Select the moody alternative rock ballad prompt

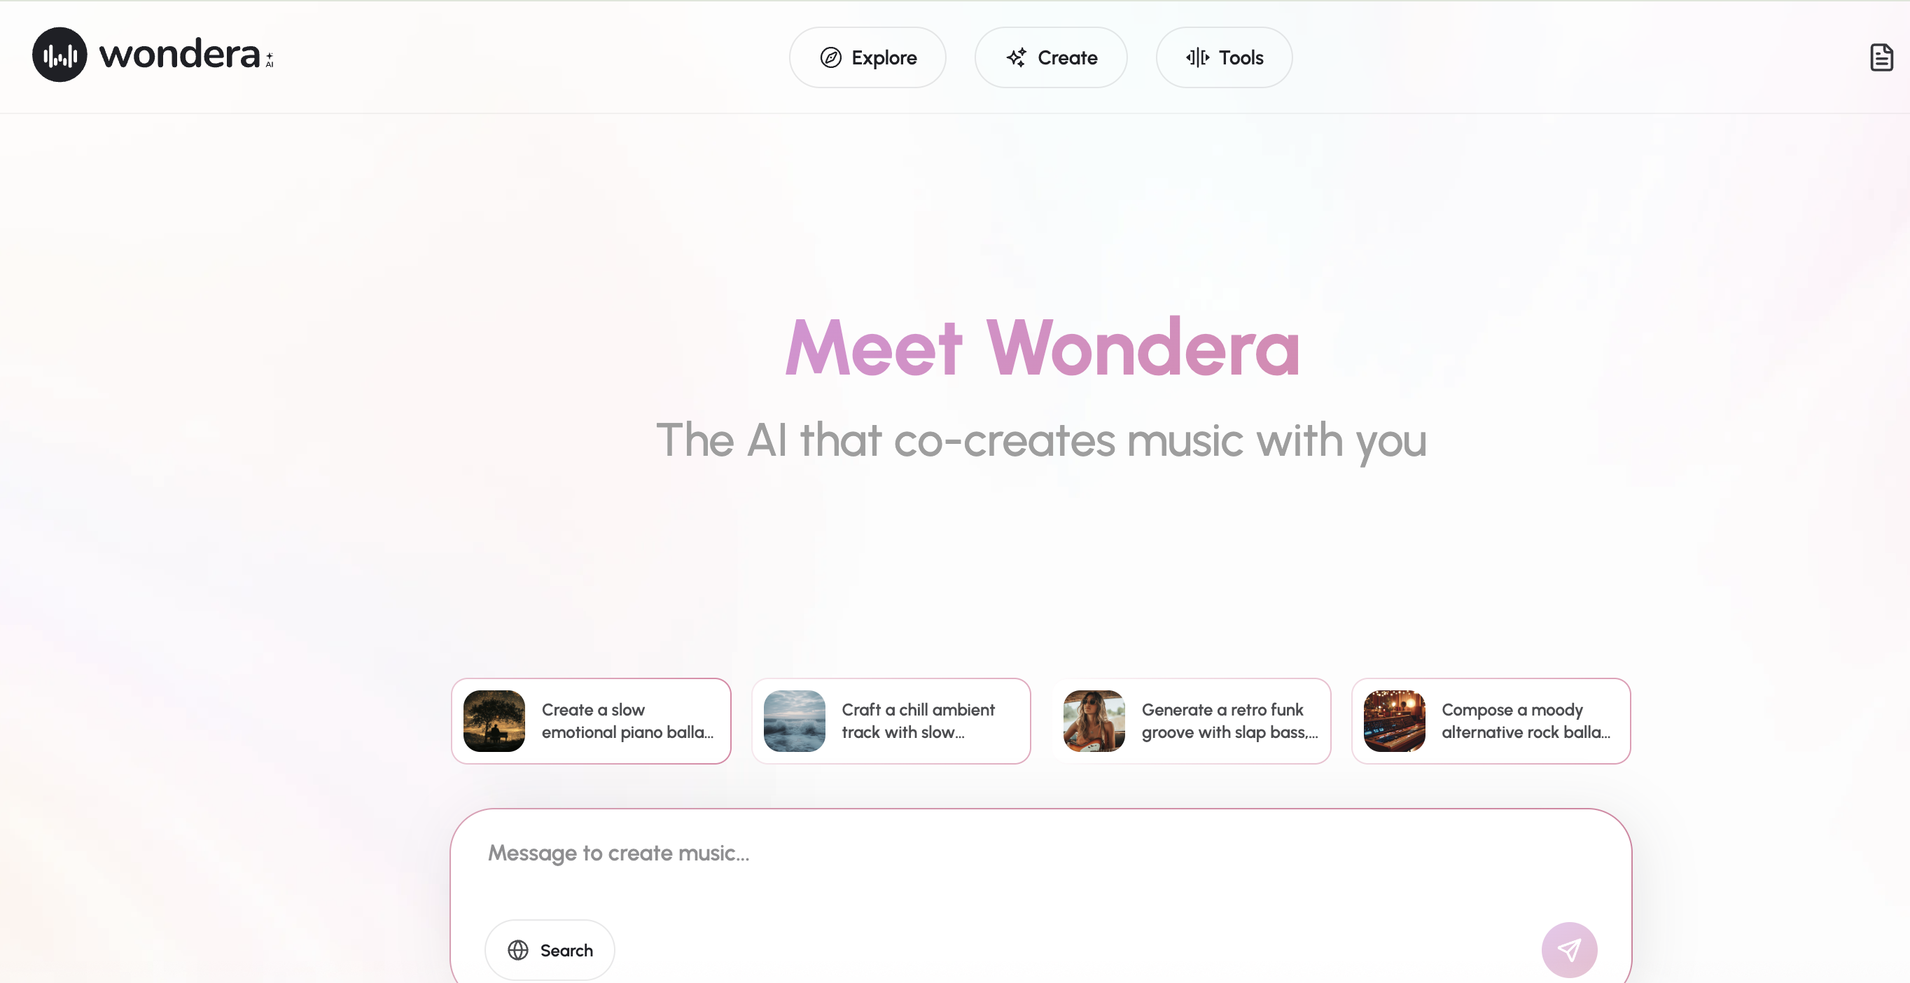[x=1491, y=720]
